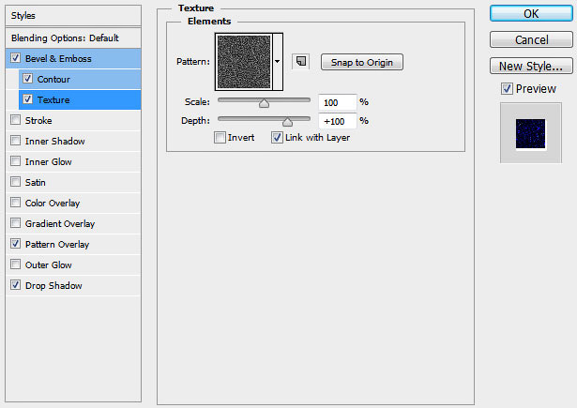Toggle the Texture checkbox
This screenshot has width=577, height=408.
pos(27,99)
